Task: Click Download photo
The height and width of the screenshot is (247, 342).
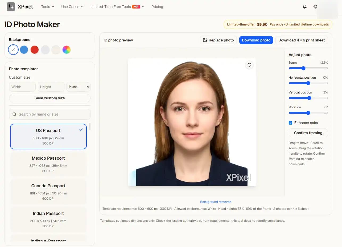Action: 256,40
